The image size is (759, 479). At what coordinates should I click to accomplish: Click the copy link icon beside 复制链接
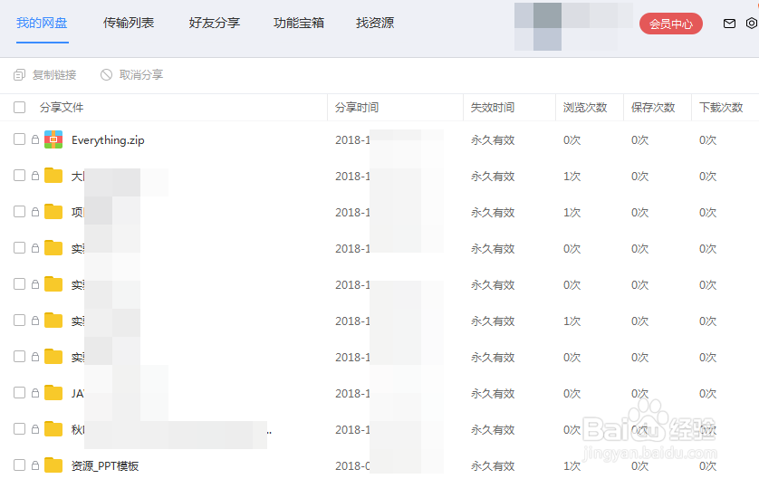click(19, 75)
